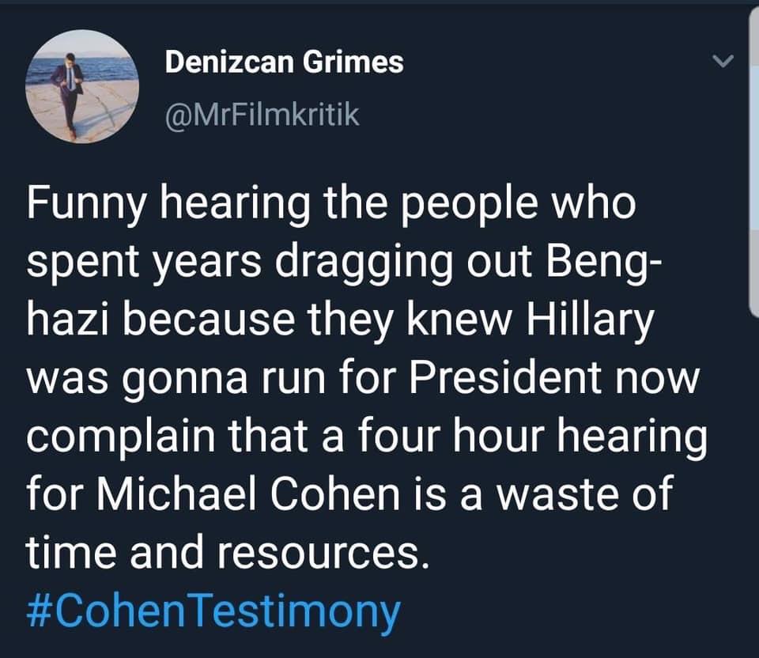This screenshot has height=658, width=759.
Task: Click 'Michael Cohen' in the tweet text
Action: 247,493
